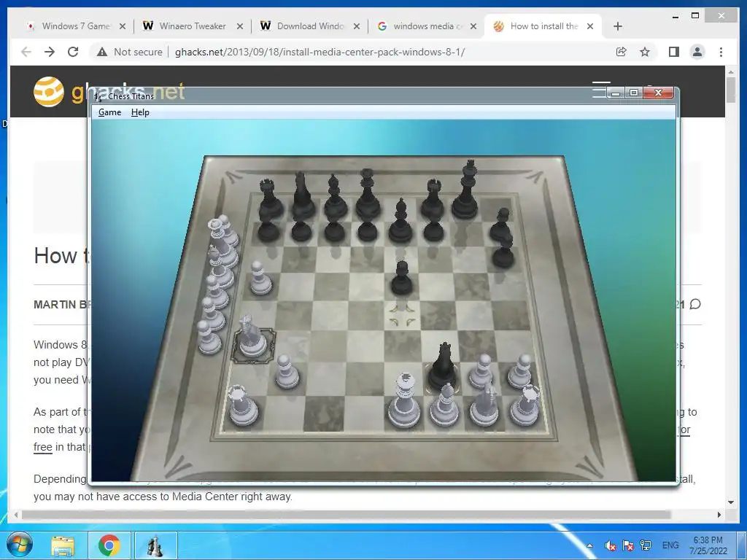
Task: Click the comments bubble icon on article
Action: [x=695, y=304]
